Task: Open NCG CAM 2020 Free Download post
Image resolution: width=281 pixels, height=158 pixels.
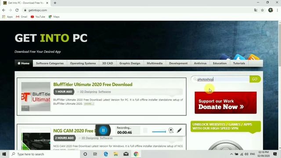Action: point(74,131)
